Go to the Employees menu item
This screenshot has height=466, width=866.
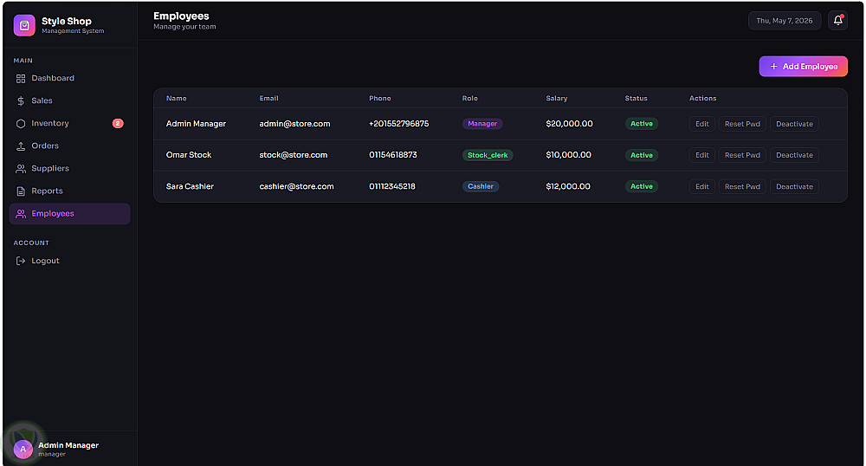[69, 214]
